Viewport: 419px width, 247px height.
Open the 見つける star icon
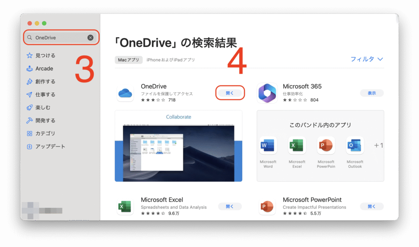(x=29, y=56)
